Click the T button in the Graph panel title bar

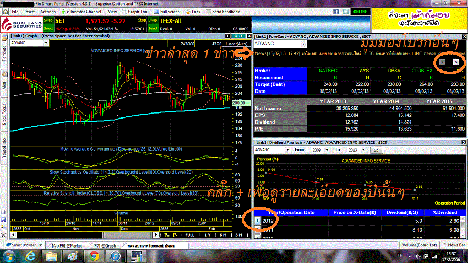coord(227,36)
